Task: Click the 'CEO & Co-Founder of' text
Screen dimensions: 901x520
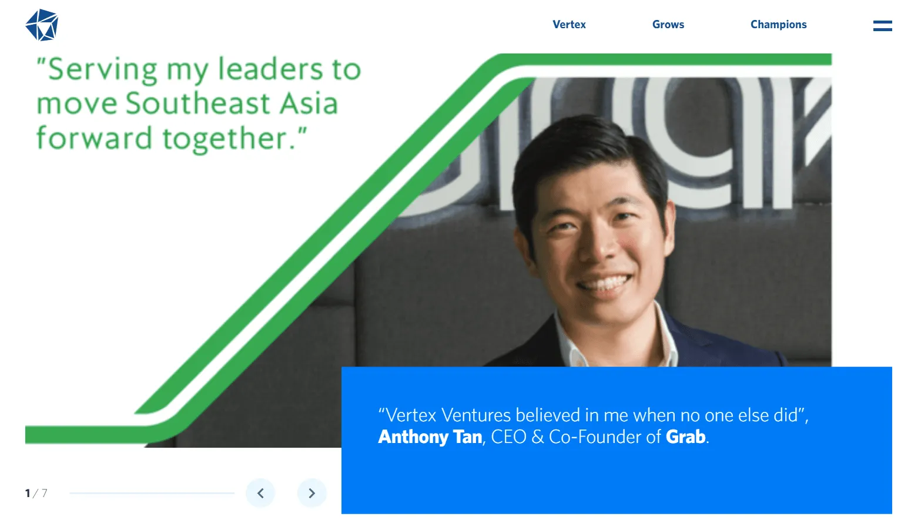Action: (x=576, y=437)
